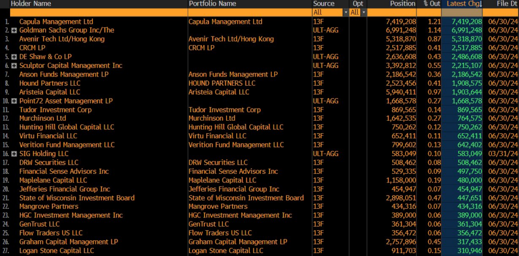Image resolution: width=519 pixels, height=256 pixels.
Task: Click the Position filter field
Action: coord(392,13)
